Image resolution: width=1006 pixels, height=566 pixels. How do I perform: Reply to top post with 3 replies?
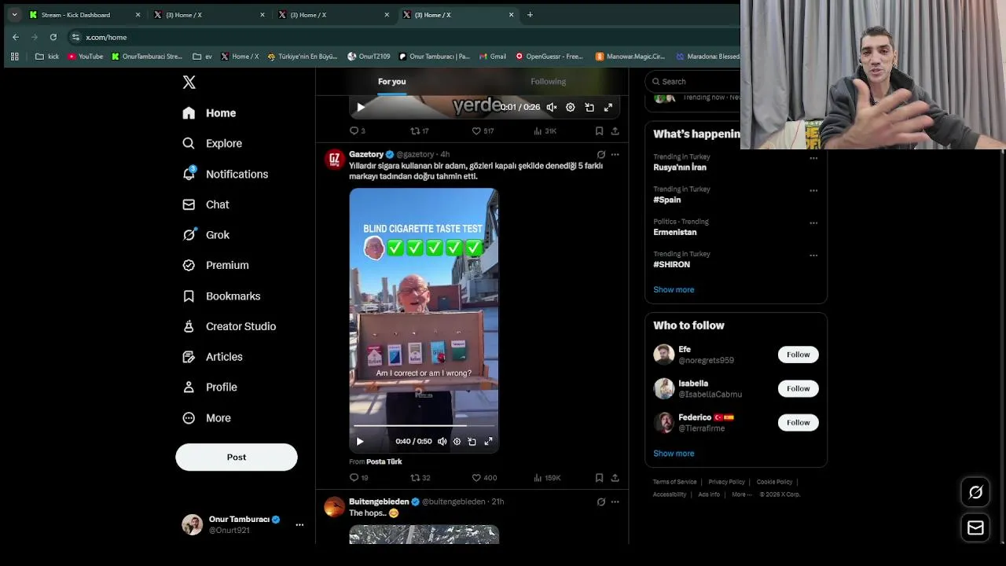pos(358,131)
